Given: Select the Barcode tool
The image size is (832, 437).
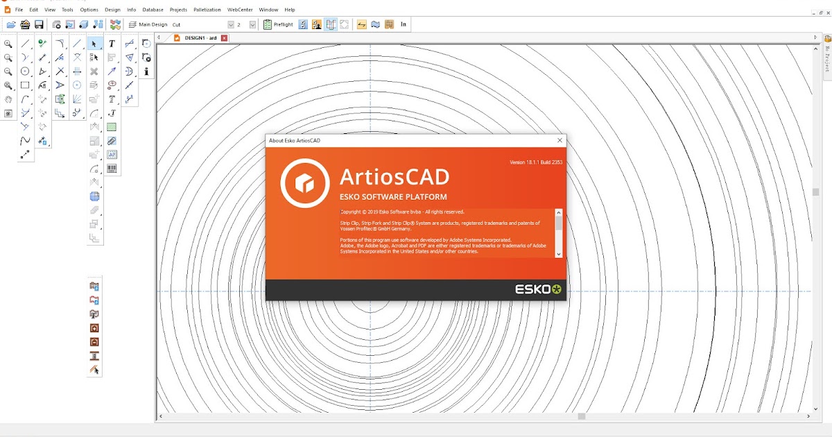Looking at the screenshot, I should point(112,169).
